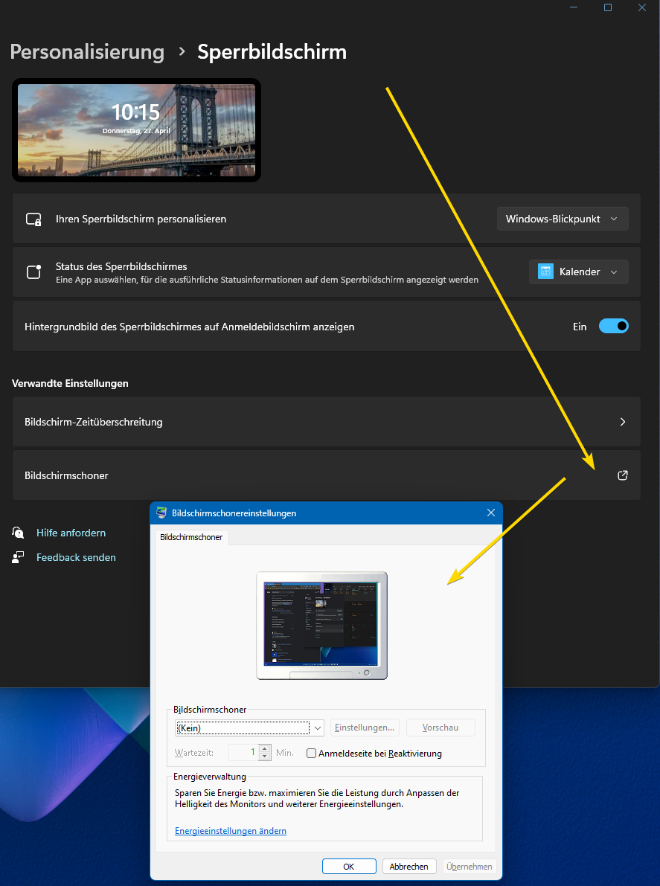The width and height of the screenshot is (660, 886).
Task: Open the Windows-Blickpunkt dropdown
Action: pyautogui.click(x=563, y=219)
